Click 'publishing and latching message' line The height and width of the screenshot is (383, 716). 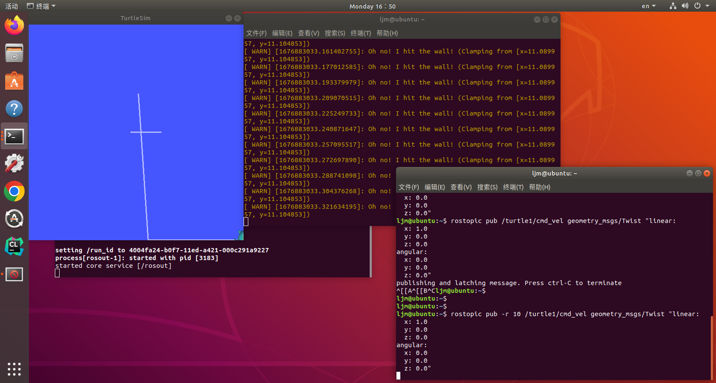(509, 283)
